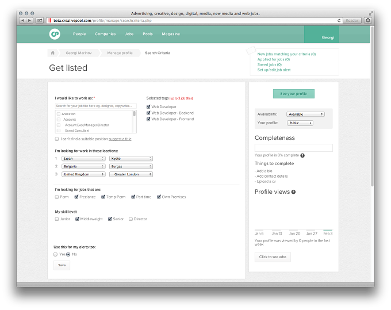This screenshot has width=391, height=310.
Task: Open the Jobs menu in navigation
Action: click(x=129, y=34)
